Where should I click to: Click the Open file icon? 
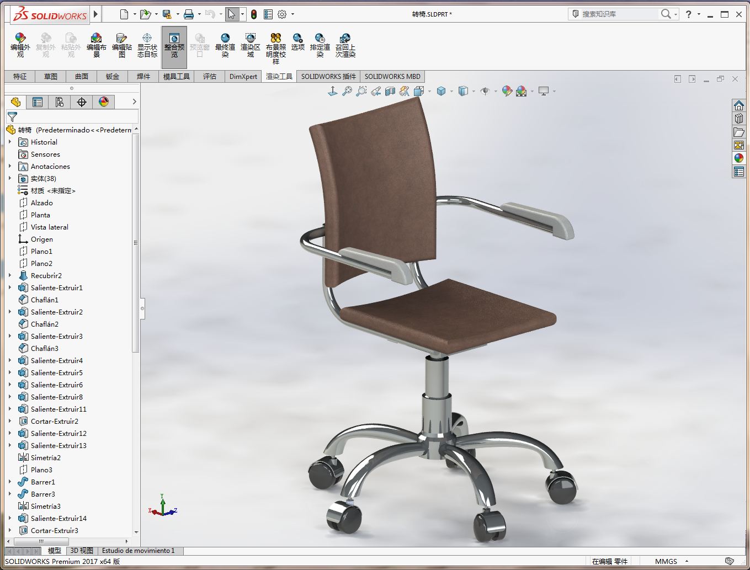point(145,14)
